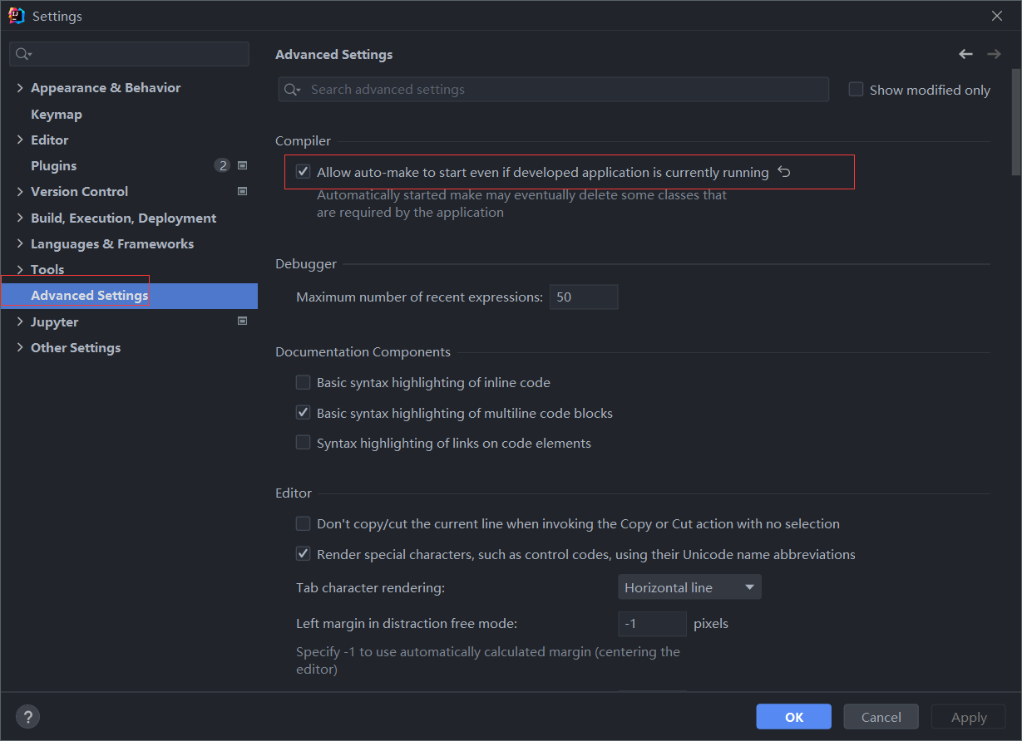Click the maximum recent expressions field
Screen dimensions: 1022x741
[583, 297]
